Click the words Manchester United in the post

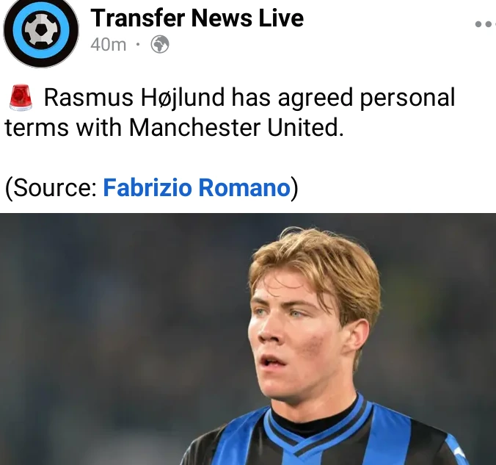236,128
